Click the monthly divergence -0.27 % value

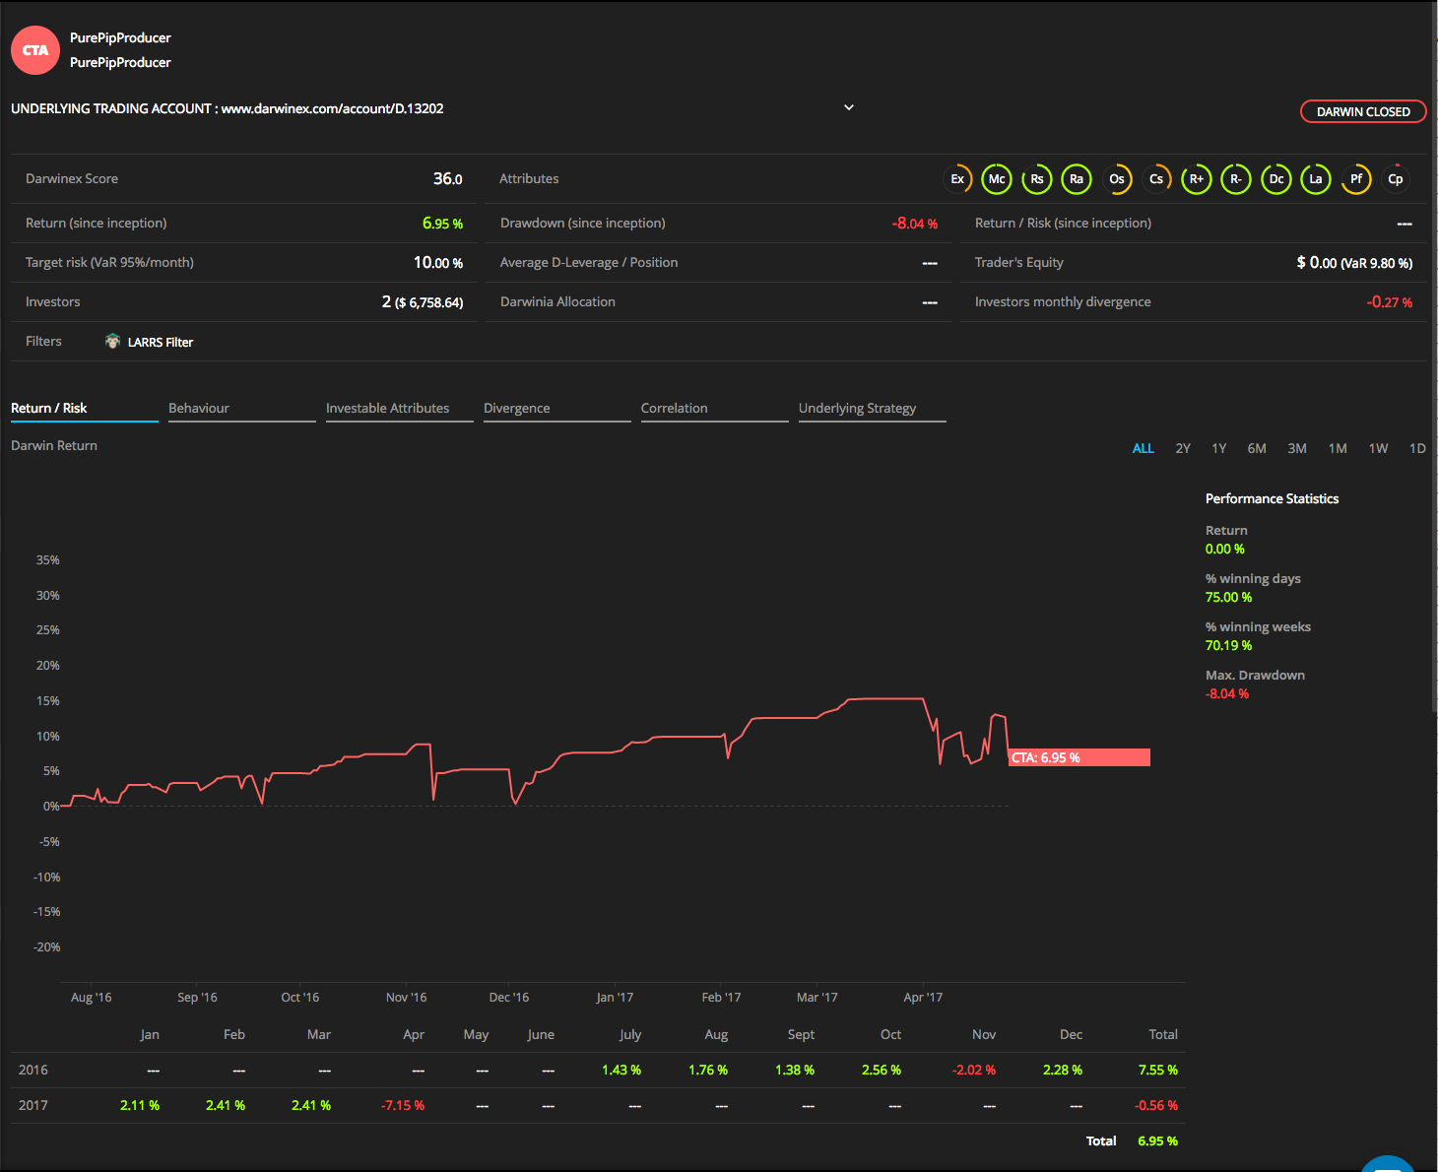point(1390,302)
